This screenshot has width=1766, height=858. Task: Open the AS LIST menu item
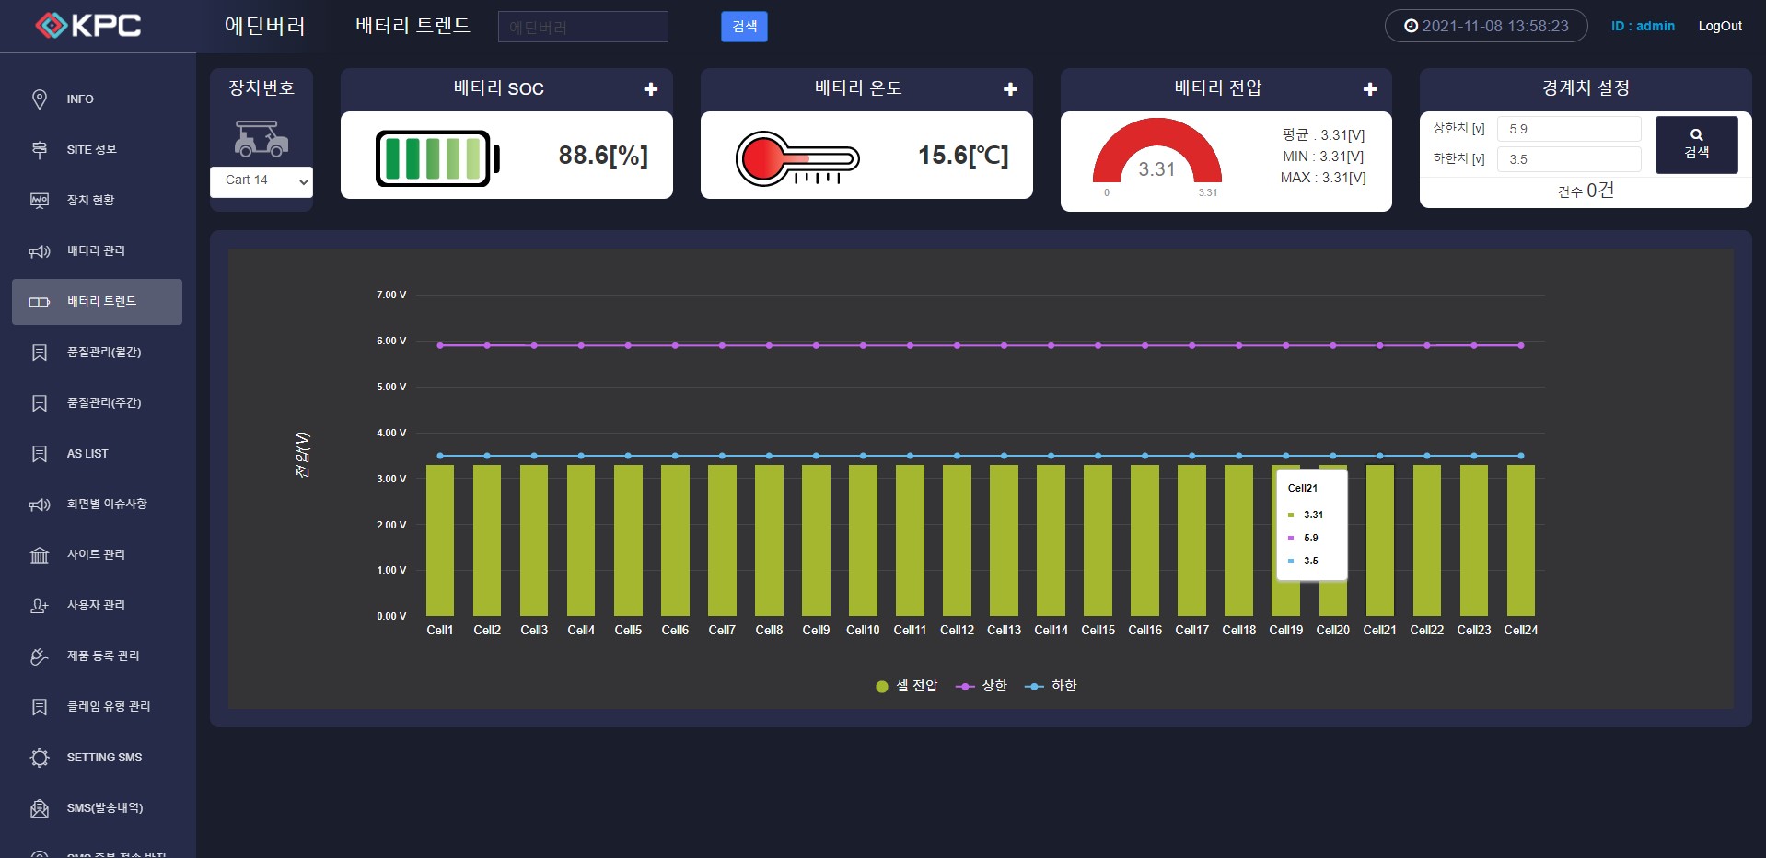tap(87, 454)
